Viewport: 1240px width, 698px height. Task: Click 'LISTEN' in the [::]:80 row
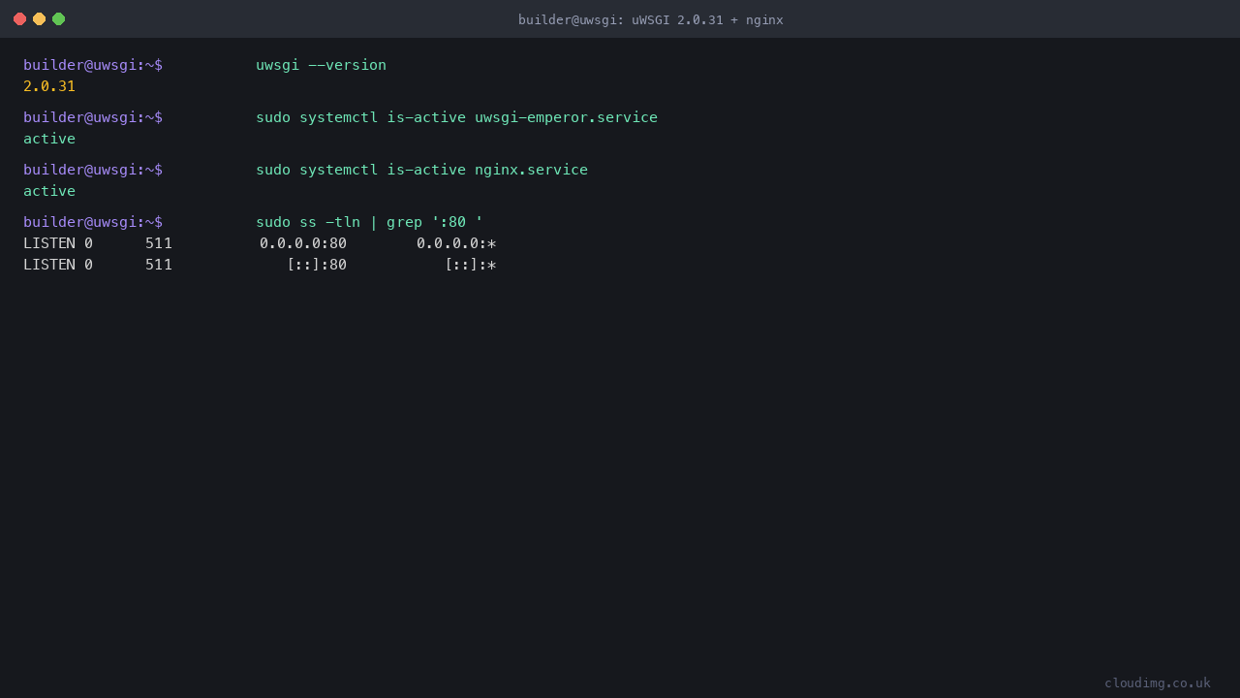coord(49,265)
